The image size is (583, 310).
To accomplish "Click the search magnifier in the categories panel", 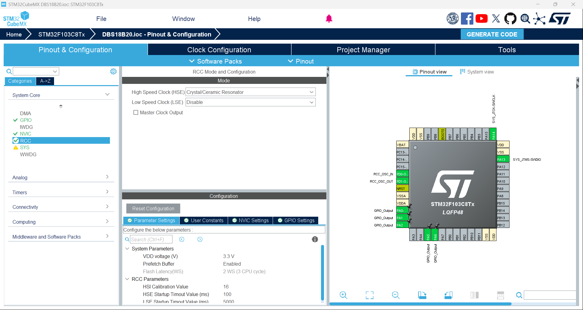I will pyautogui.click(x=9, y=71).
